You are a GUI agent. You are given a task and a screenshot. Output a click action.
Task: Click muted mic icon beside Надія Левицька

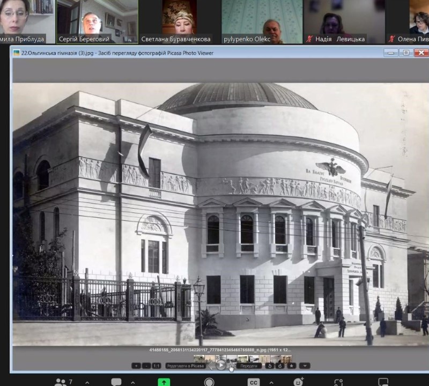(309, 39)
